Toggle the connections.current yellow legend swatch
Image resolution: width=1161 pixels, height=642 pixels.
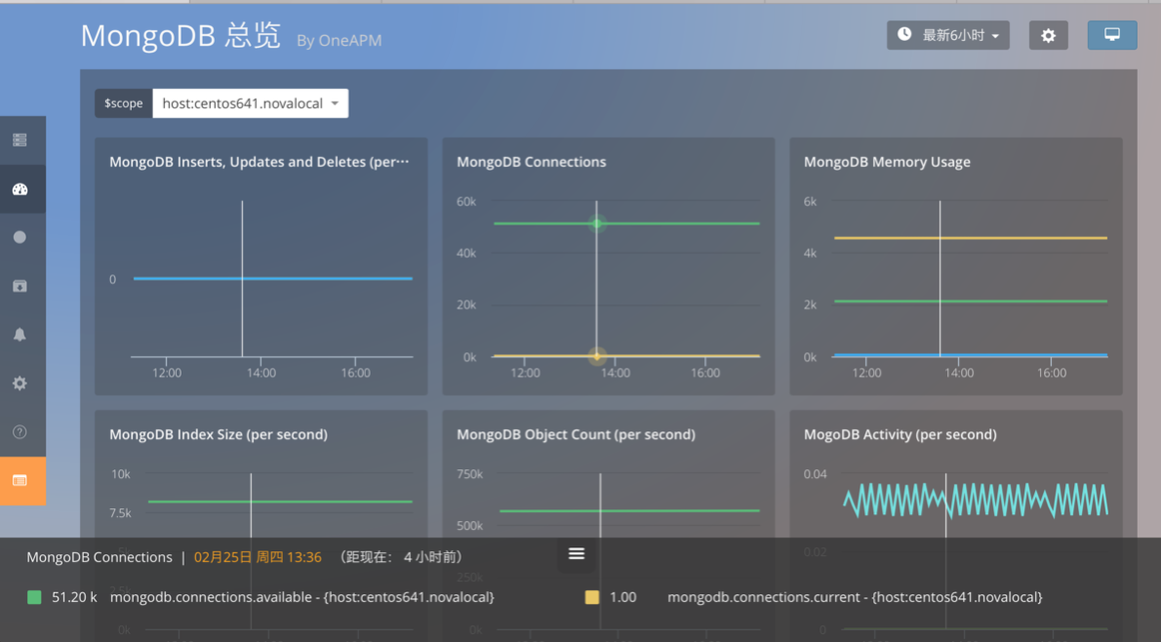coord(591,597)
